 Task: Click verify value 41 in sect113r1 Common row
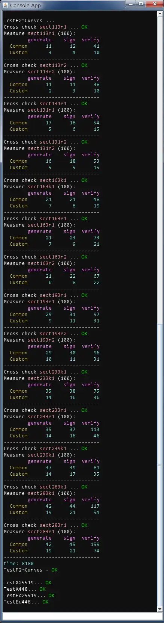point(97,46)
